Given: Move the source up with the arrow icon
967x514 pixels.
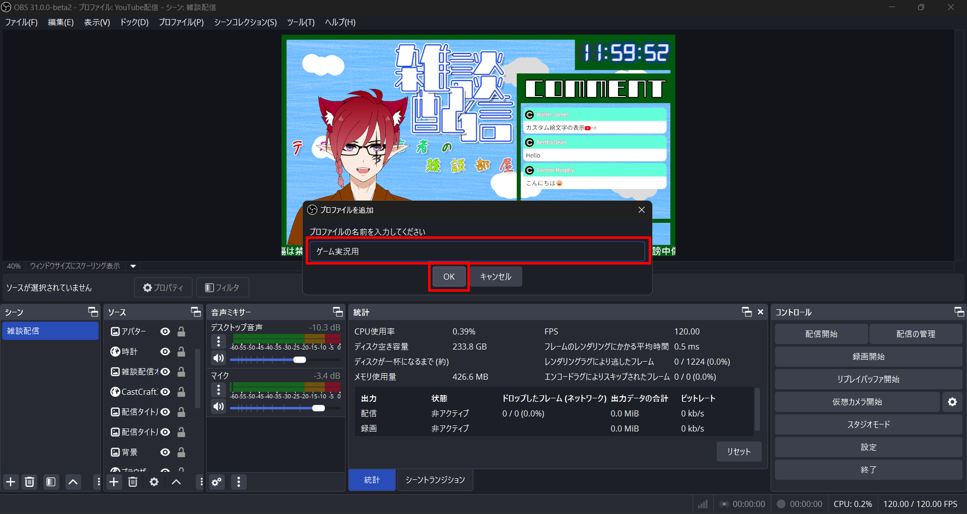Looking at the screenshot, I should pyautogui.click(x=176, y=482).
